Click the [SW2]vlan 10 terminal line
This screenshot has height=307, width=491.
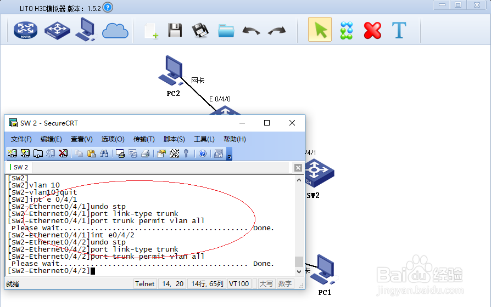pyautogui.click(x=34, y=185)
